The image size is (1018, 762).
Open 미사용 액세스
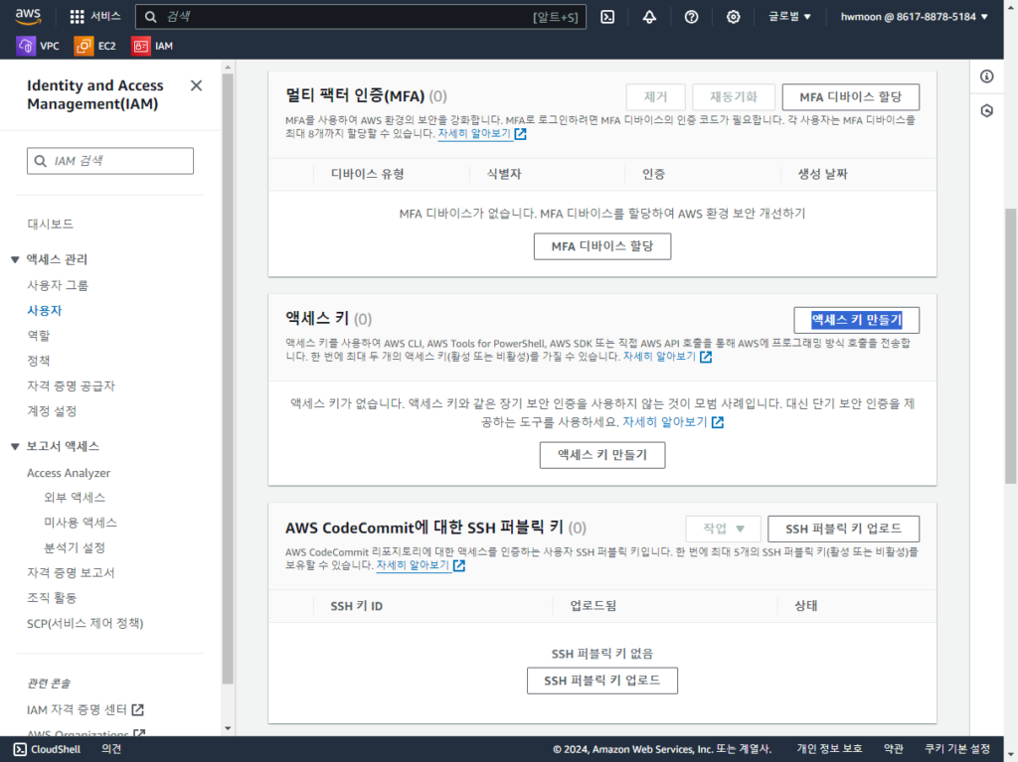[81, 523]
